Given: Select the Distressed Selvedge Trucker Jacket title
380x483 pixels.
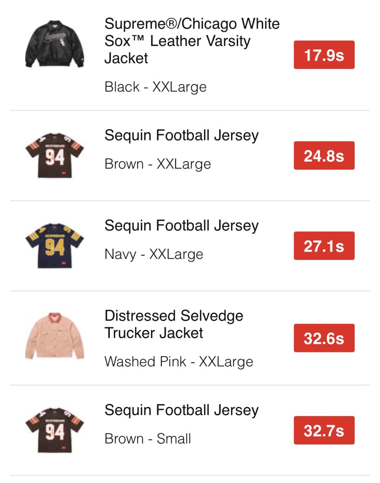Looking at the screenshot, I should click(x=174, y=324).
